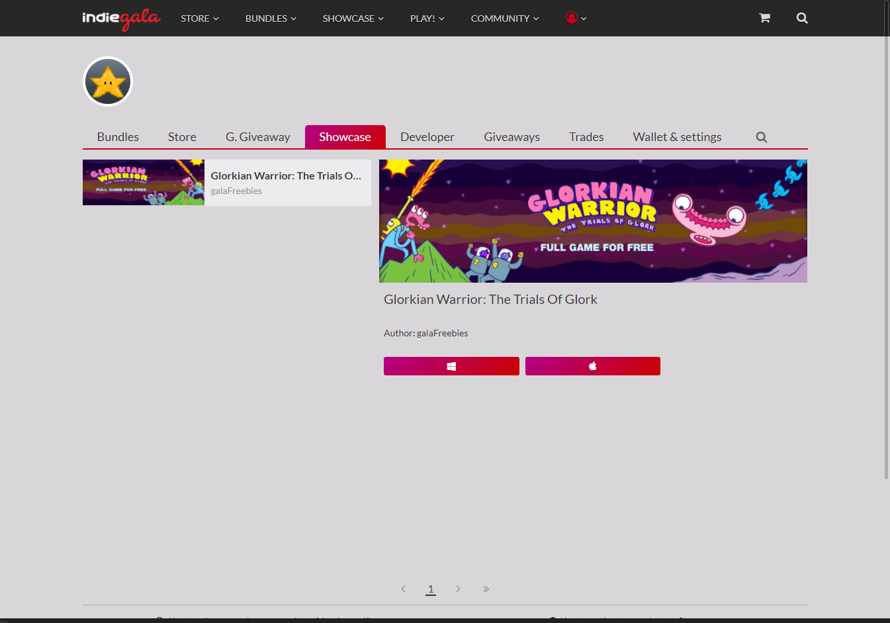The image size is (890, 623).
Task: Select the Showcase tab
Action: tap(345, 137)
